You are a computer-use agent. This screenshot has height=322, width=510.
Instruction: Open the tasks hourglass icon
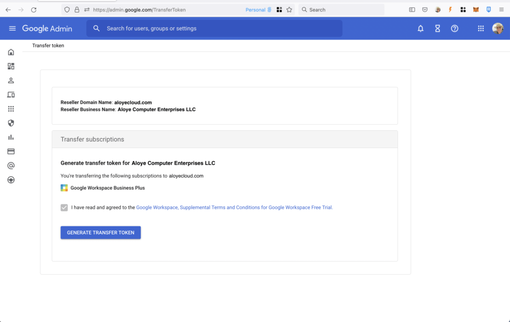(437, 28)
